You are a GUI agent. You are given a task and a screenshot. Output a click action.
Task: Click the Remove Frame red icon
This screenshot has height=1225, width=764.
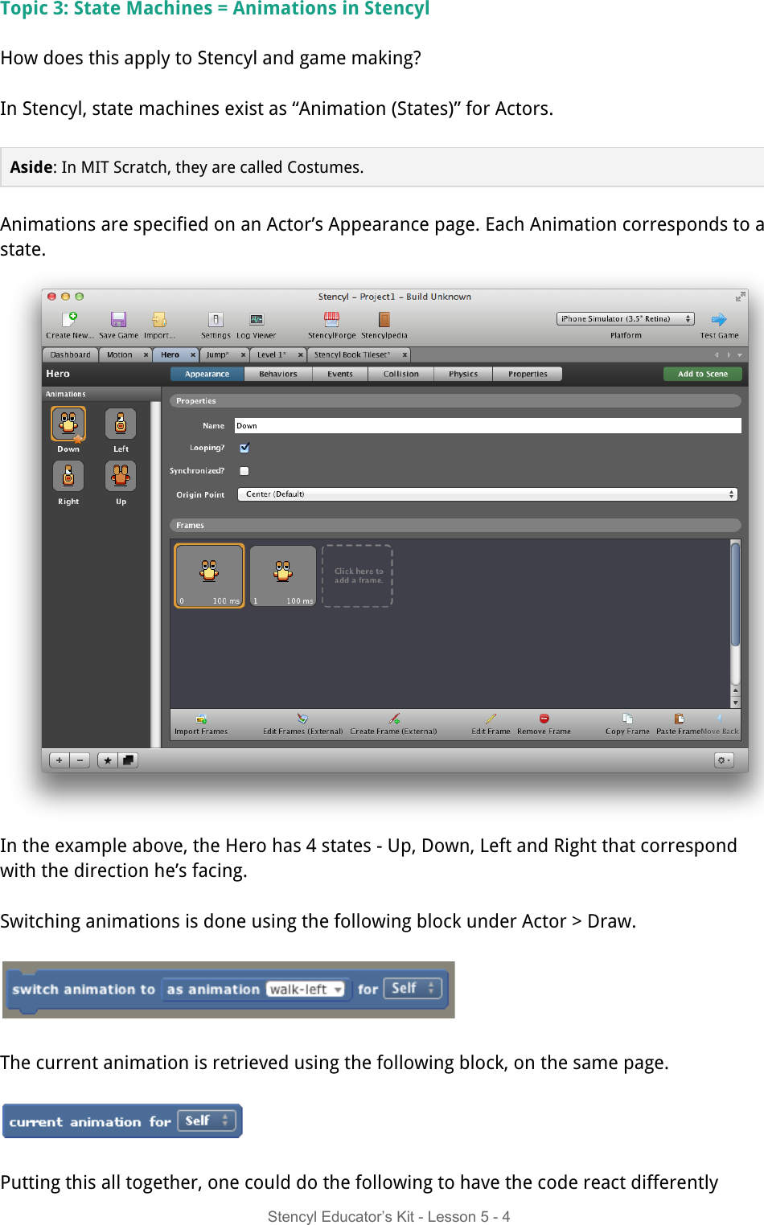(544, 719)
